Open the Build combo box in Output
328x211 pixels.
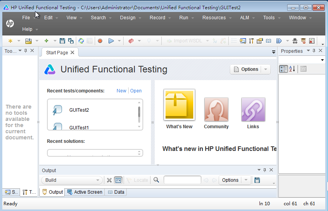[72, 180]
